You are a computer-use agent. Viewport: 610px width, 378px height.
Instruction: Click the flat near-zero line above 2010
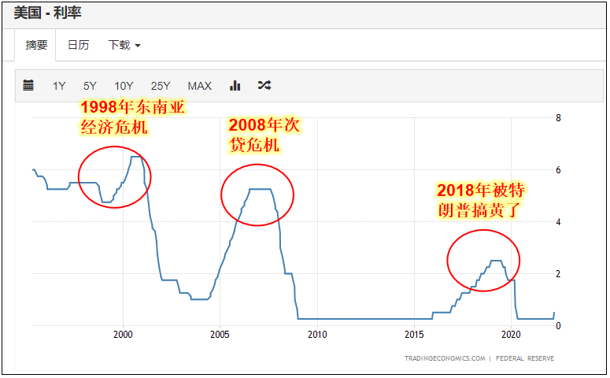[x=317, y=318]
